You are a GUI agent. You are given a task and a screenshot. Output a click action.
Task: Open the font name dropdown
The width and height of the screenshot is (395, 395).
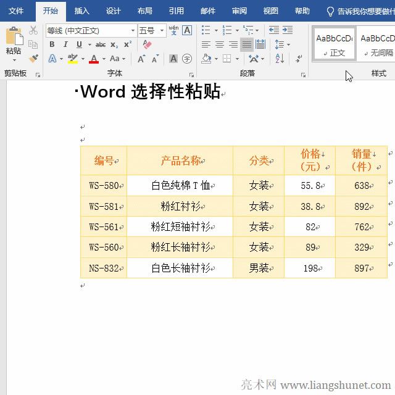pyautogui.click(x=133, y=30)
